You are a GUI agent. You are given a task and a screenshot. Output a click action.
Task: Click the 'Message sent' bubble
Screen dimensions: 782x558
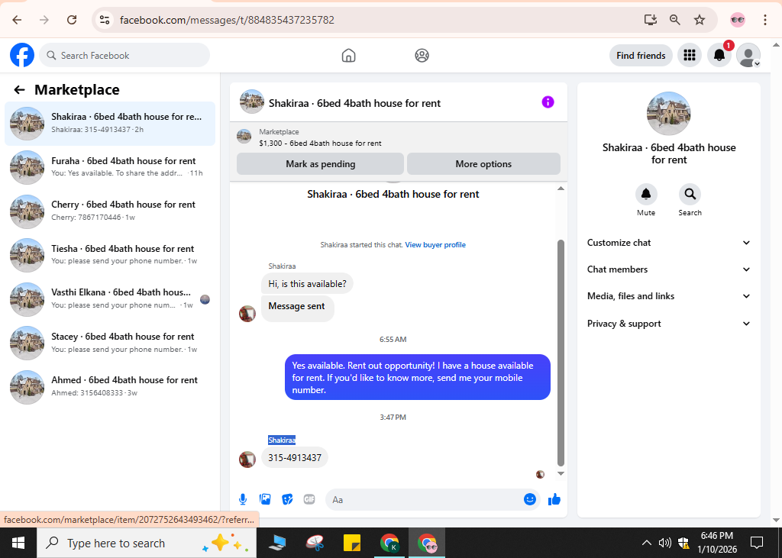click(297, 308)
